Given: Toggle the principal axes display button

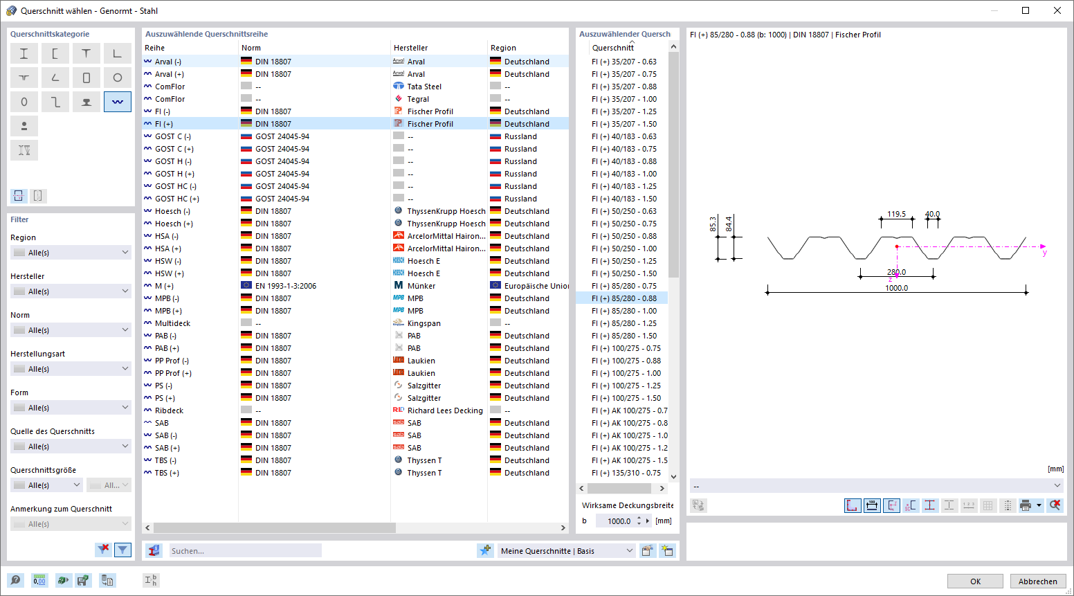Looking at the screenshot, I should (891, 505).
